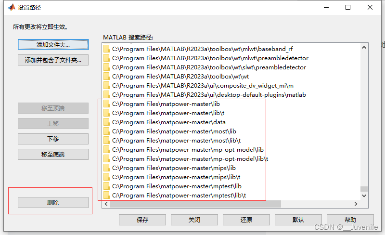
Task: Select path text toolbox\wt\slwt\preambledetector
Action: (209, 67)
